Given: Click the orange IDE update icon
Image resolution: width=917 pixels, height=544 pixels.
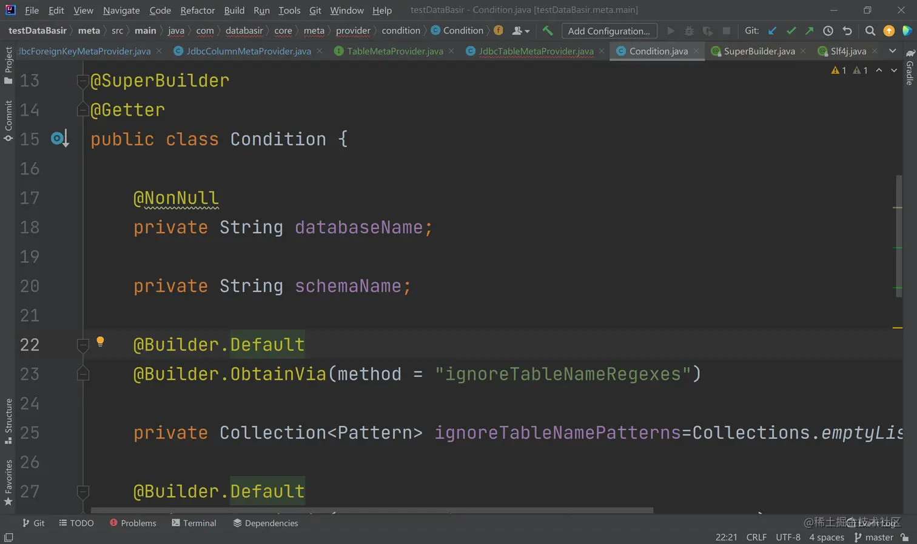Looking at the screenshot, I should point(889,31).
